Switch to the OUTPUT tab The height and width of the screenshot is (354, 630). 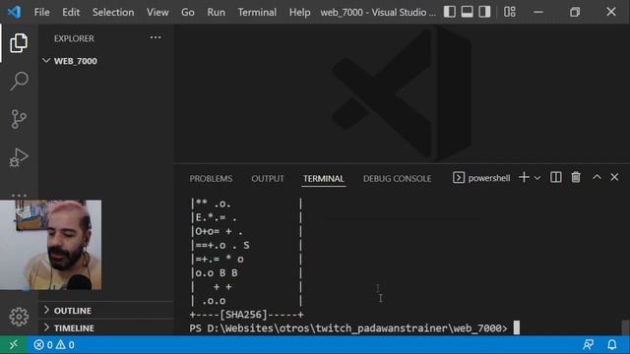coord(268,178)
